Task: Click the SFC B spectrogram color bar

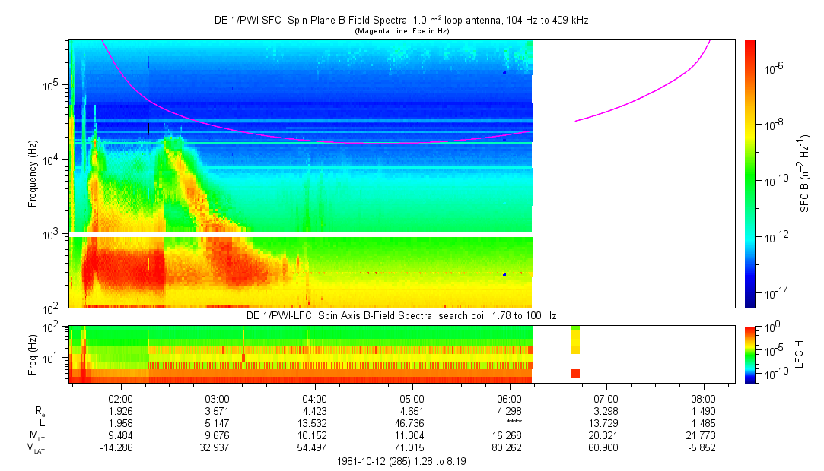Action: pyautogui.click(x=749, y=173)
